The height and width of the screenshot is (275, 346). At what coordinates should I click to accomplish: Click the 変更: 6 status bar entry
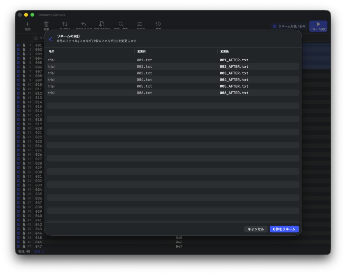(39, 251)
